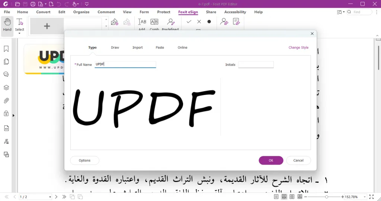Open the bottom sidebar copy panel icon
381x201 pixels.
coord(6,154)
